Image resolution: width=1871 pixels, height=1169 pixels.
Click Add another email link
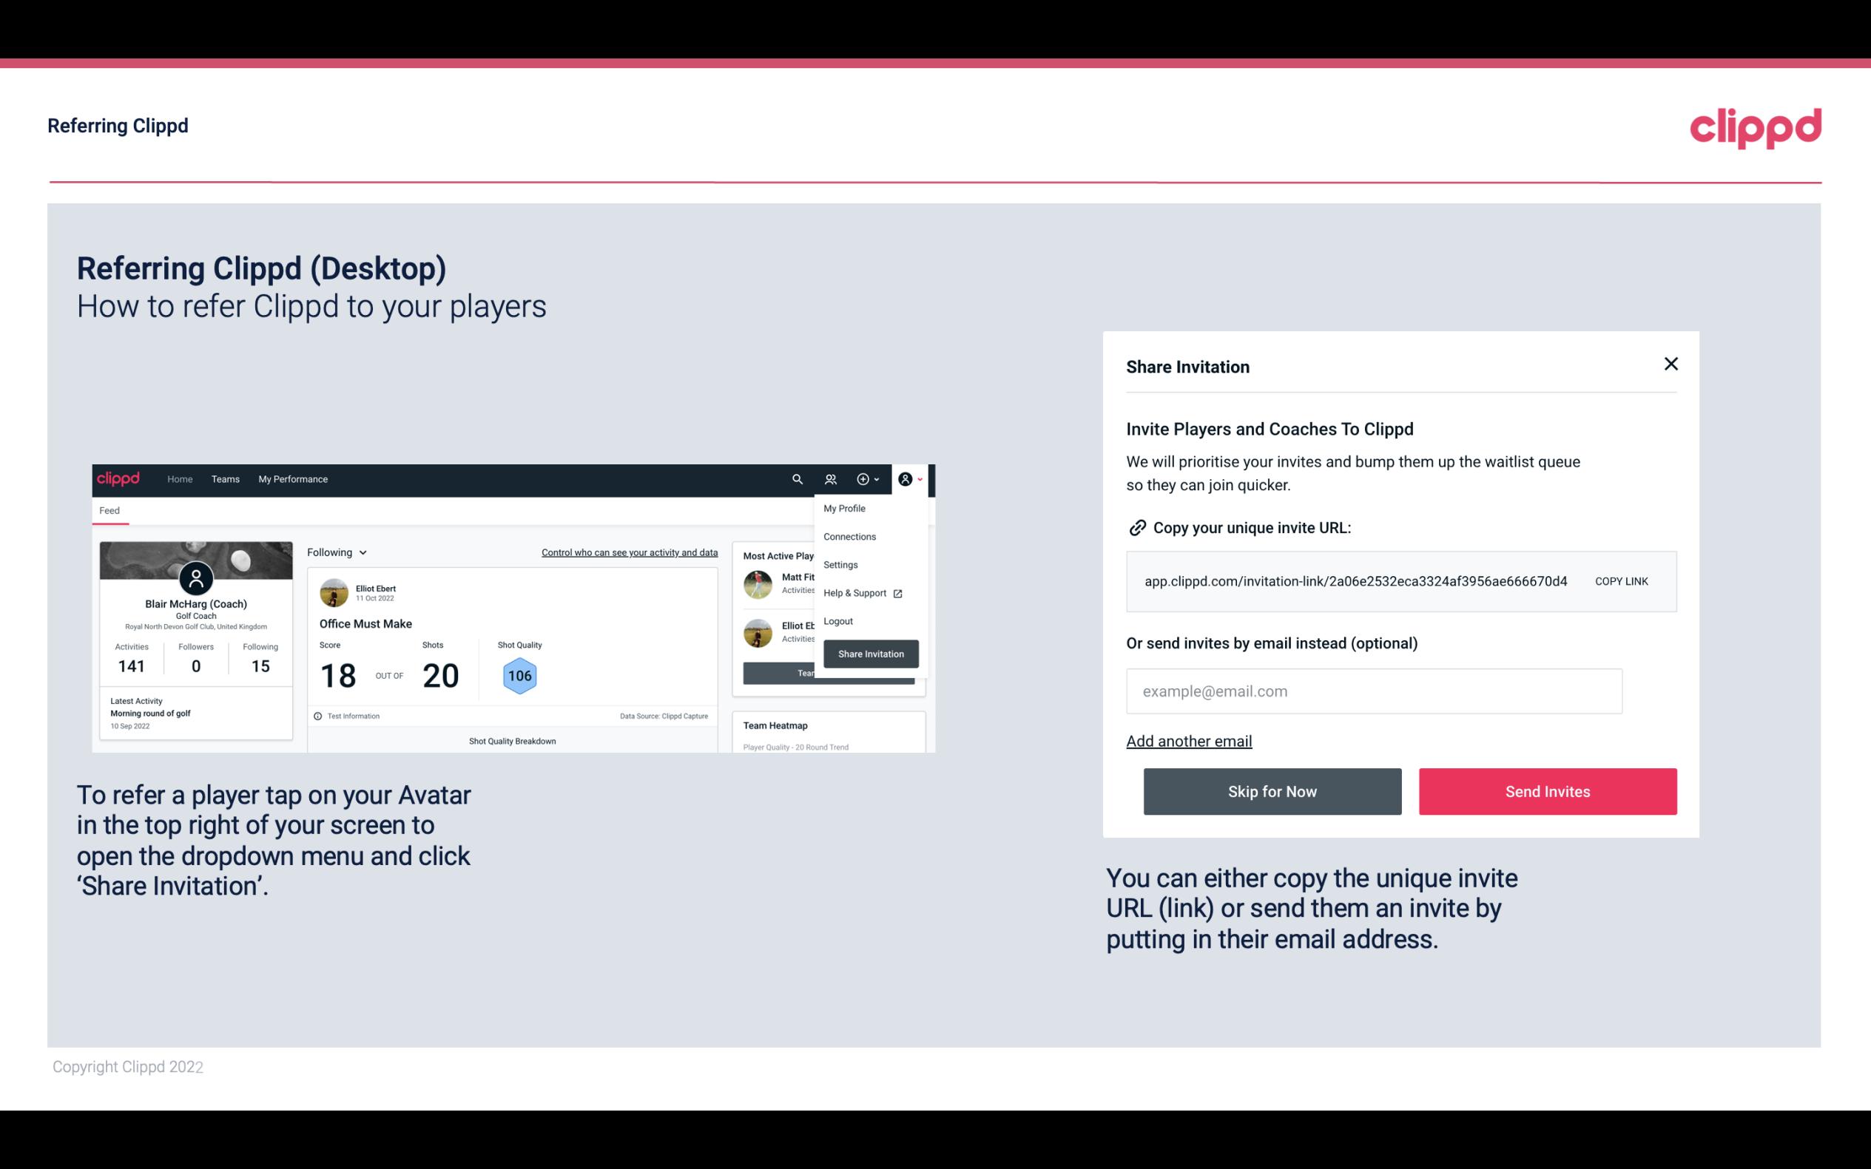click(x=1188, y=739)
